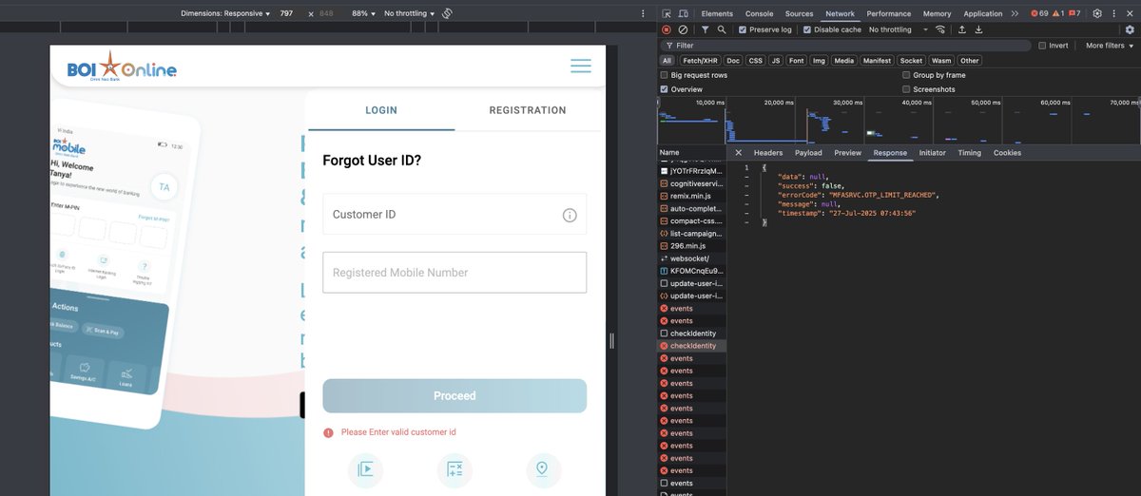Click the import HAR upload icon
1141x496 pixels.
tap(962, 29)
